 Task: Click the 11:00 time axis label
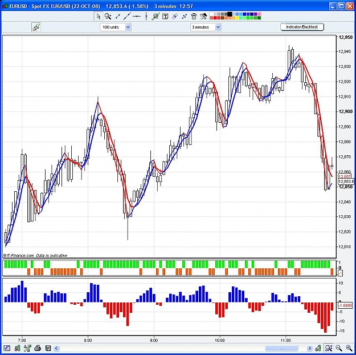(x=285, y=340)
